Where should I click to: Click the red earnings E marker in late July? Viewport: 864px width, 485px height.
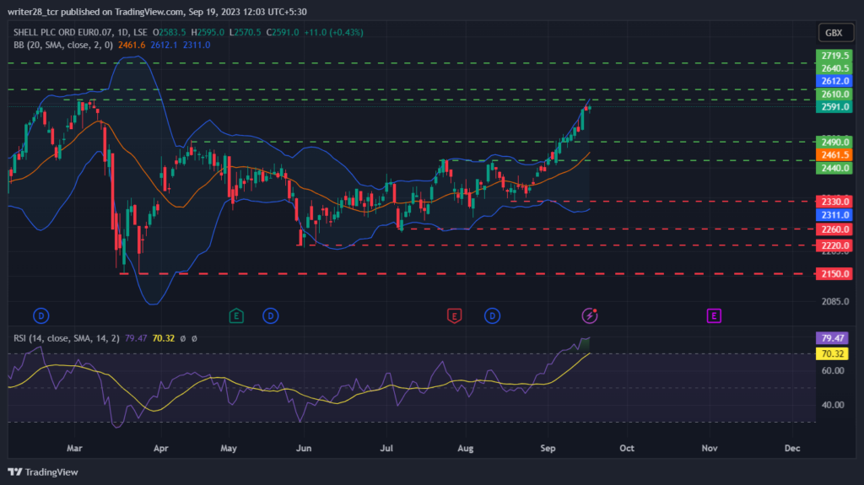(454, 315)
